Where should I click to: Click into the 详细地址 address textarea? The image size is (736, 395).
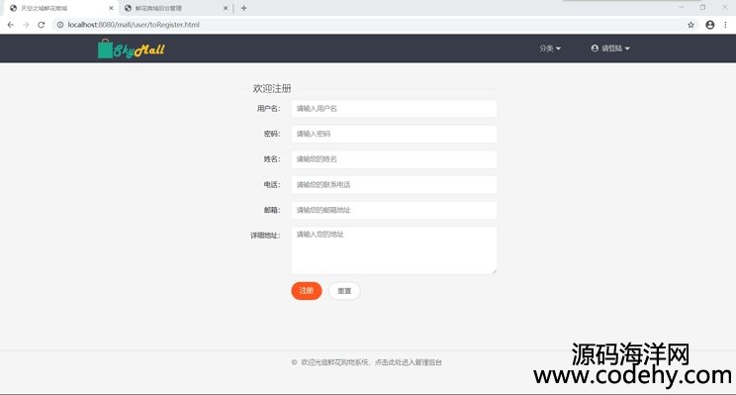click(394, 250)
